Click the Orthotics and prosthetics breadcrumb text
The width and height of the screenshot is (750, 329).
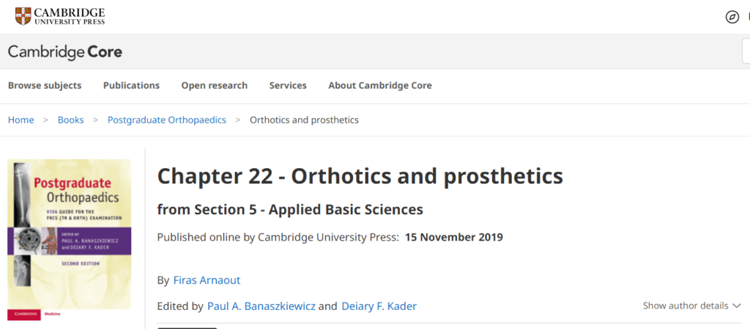[x=304, y=120]
